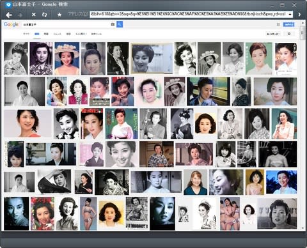
Task: Open thumbnail of red-haired woman in teal top
Action: (195, 182)
